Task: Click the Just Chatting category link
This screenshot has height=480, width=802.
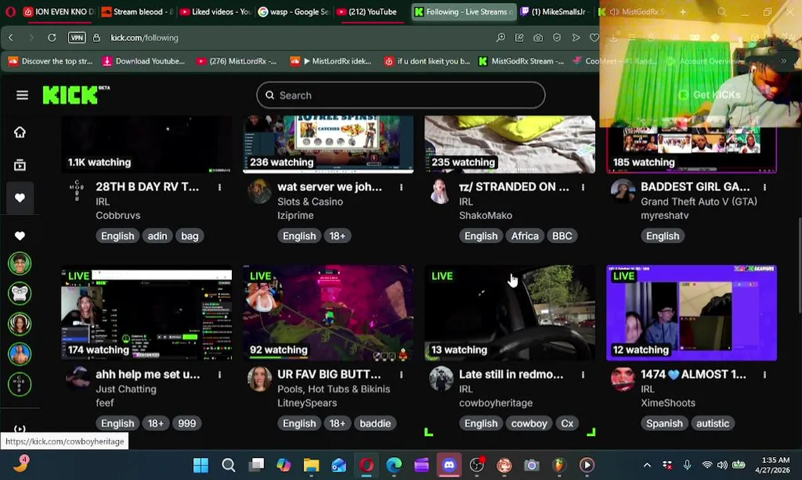Action: coord(126,389)
